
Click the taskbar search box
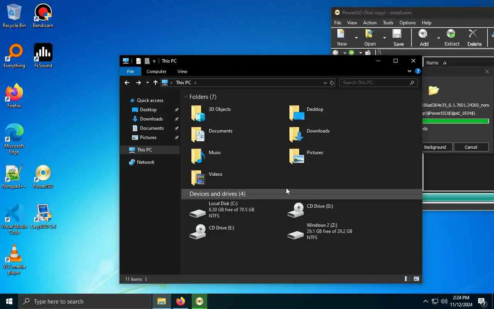click(85, 301)
